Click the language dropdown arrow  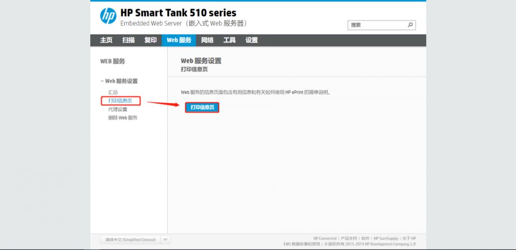pyautogui.click(x=165, y=240)
